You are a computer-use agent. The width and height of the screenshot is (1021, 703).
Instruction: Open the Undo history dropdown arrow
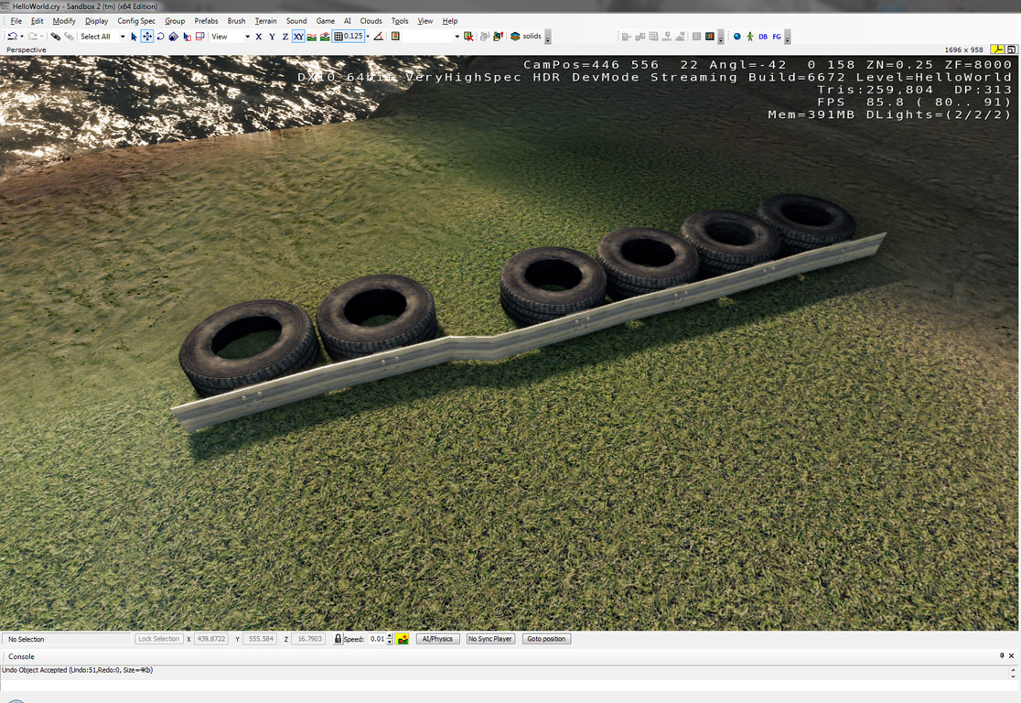click(x=21, y=37)
